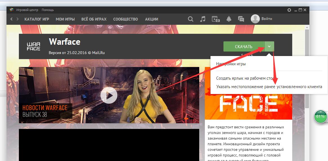Choose Настройки игры from the dropdown
Image resolution: width=328 pixels, height=161 pixels.
[x=231, y=64]
